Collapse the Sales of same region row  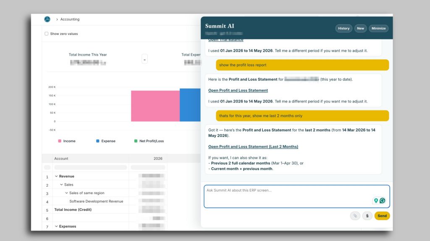point(66,193)
